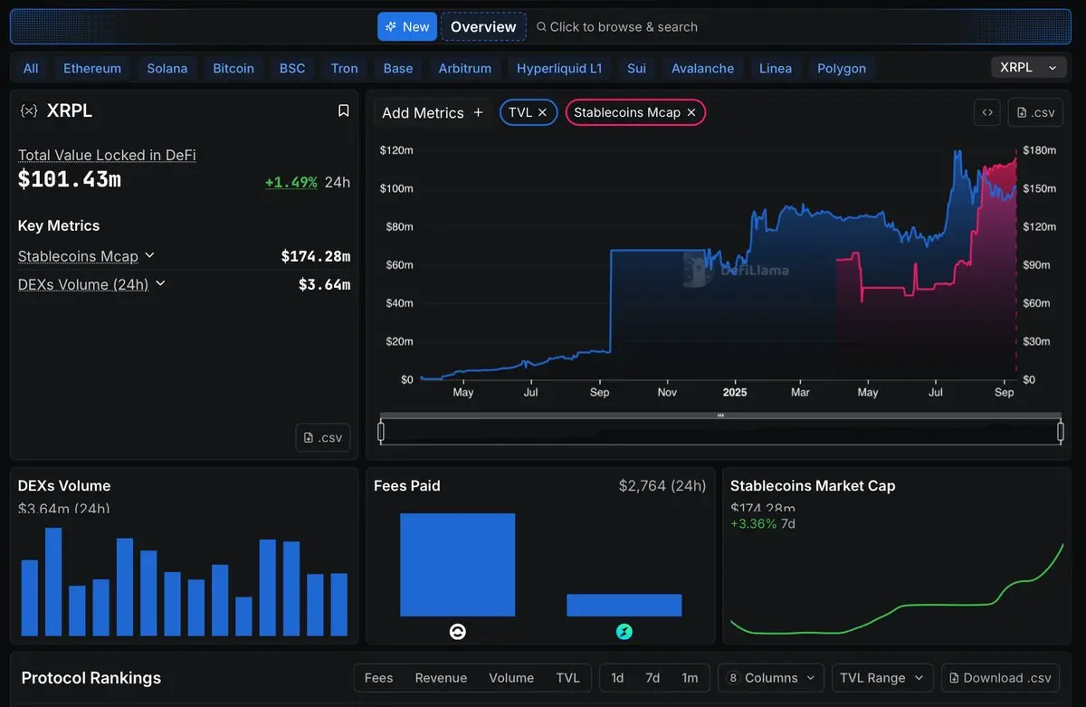The image size is (1086, 707).
Task: Remove the Stablecoins Mcap metric chip
Action: (691, 112)
